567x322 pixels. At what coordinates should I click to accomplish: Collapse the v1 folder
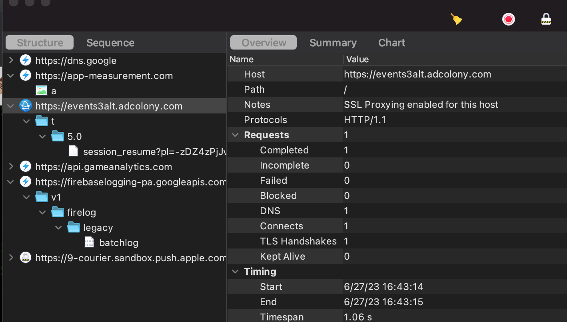[x=27, y=197]
